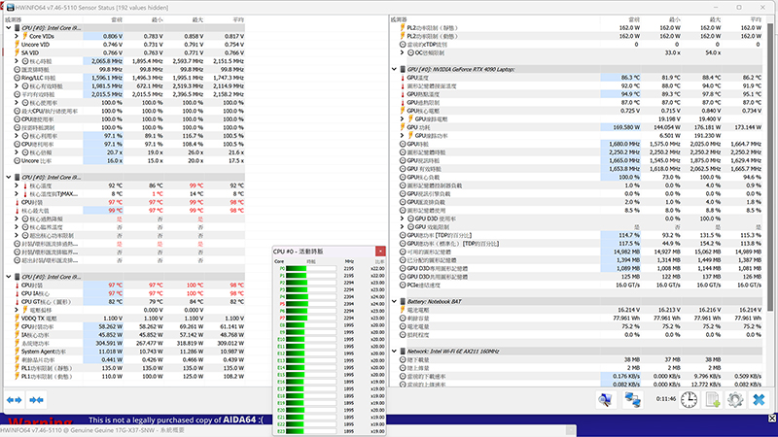Click thermometer icon beside CPU IA row

tap(17, 293)
